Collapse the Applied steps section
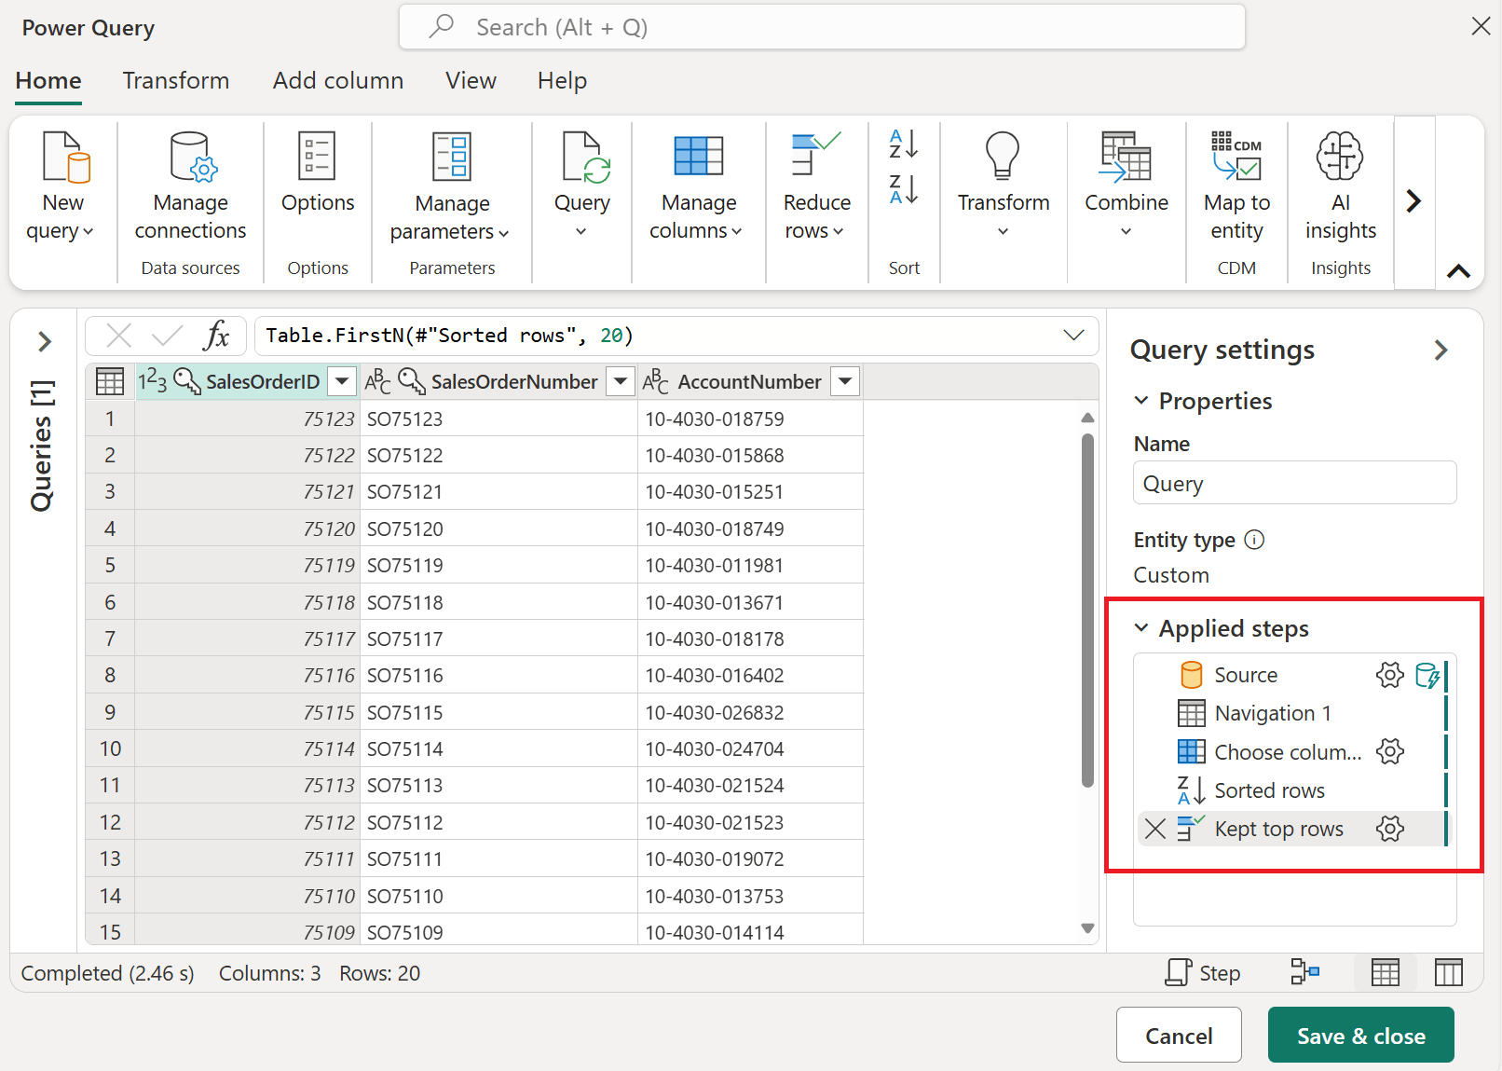Viewport: 1502px width, 1071px height. coord(1141,627)
